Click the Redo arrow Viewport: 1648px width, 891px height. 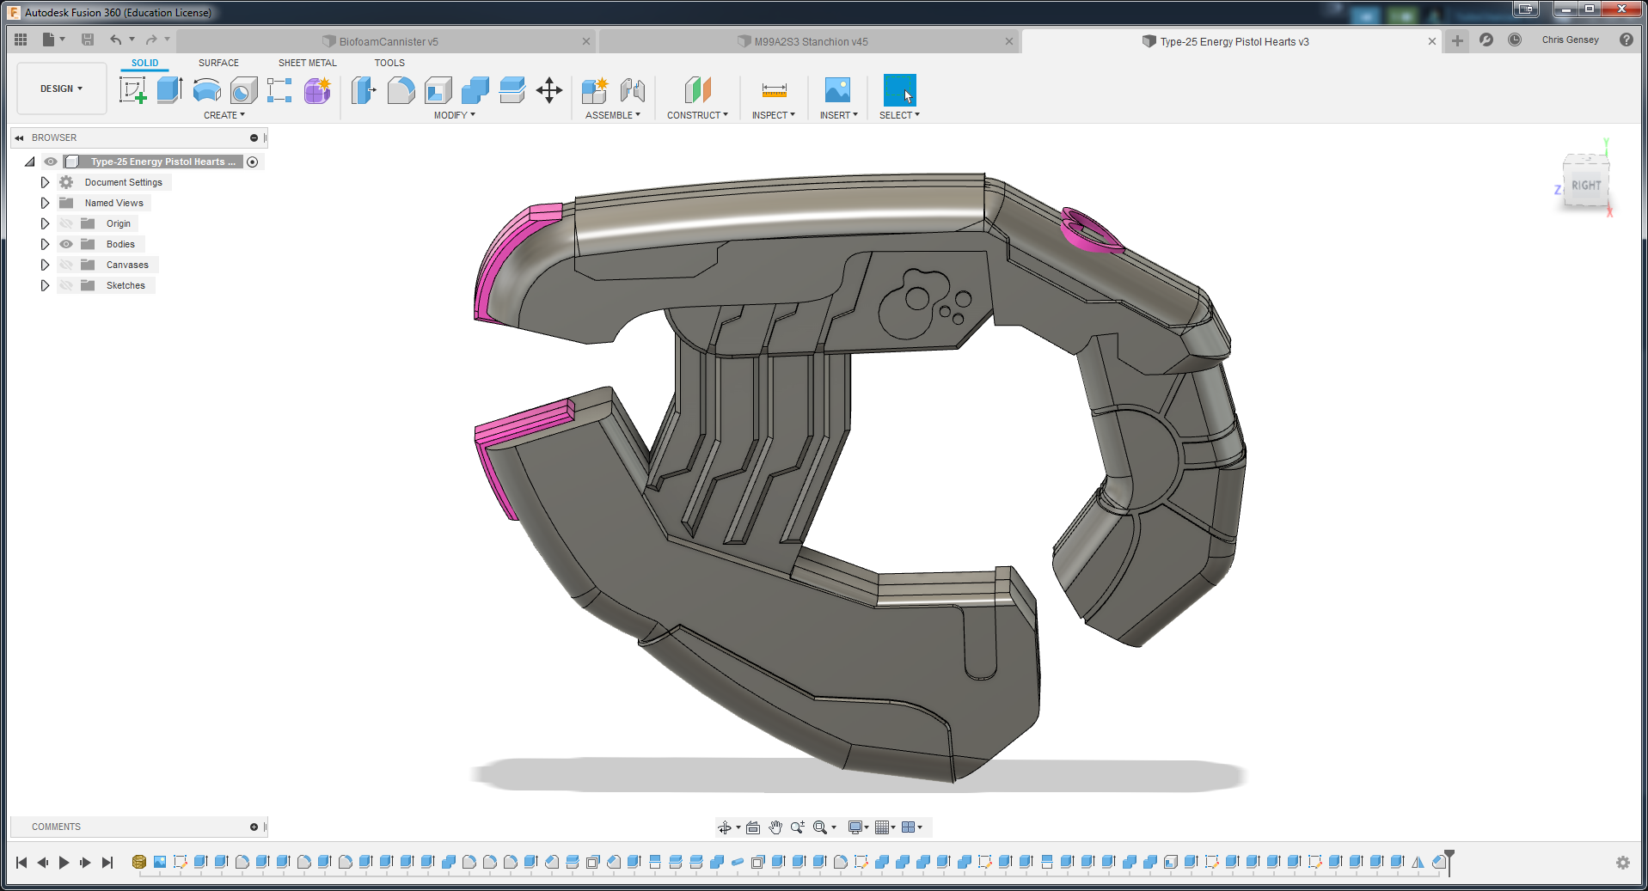point(151,40)
